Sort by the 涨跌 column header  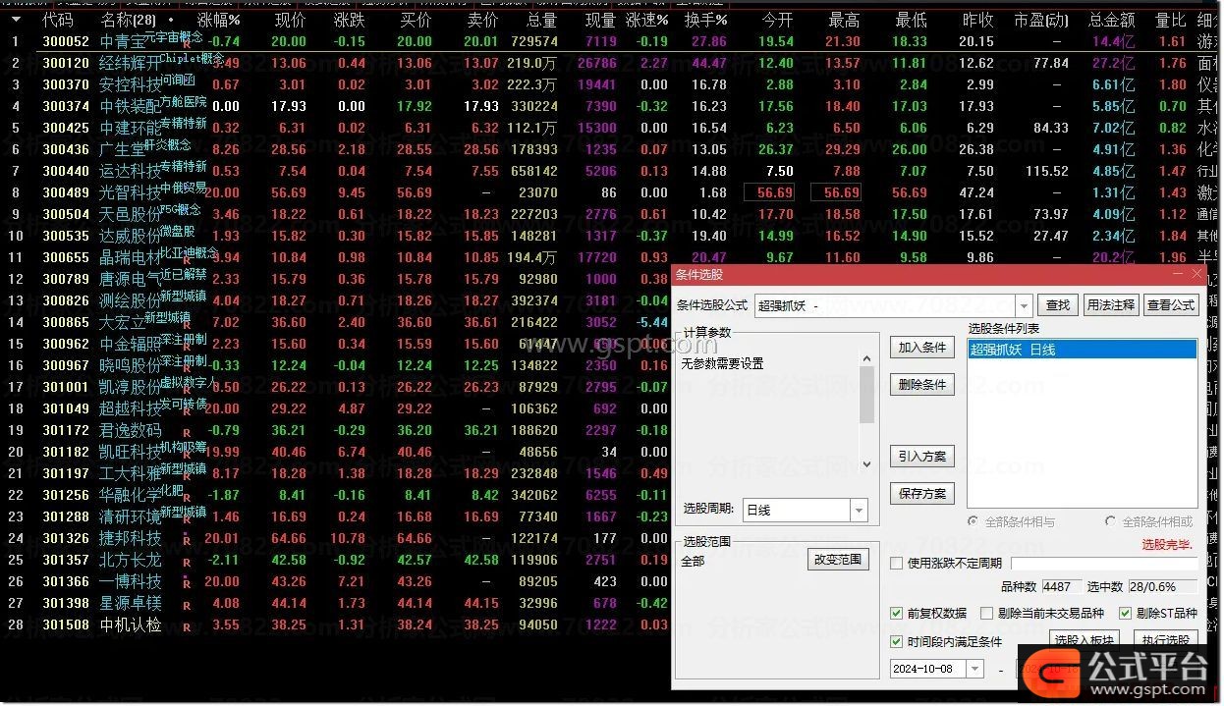tap(349, 20)
